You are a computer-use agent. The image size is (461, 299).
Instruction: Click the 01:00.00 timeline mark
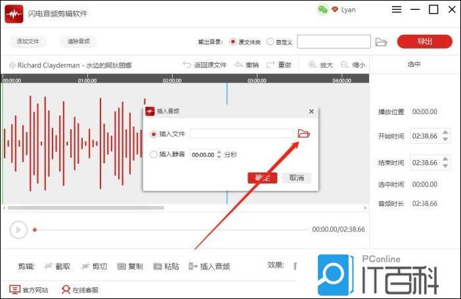point(87,81)
